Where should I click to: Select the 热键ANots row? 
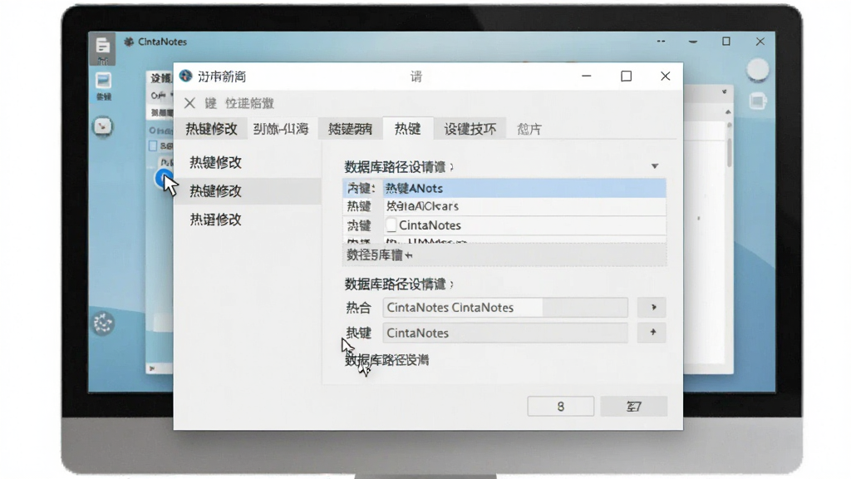click(x=504, y=189)
